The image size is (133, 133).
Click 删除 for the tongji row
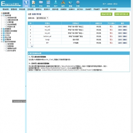125,40
